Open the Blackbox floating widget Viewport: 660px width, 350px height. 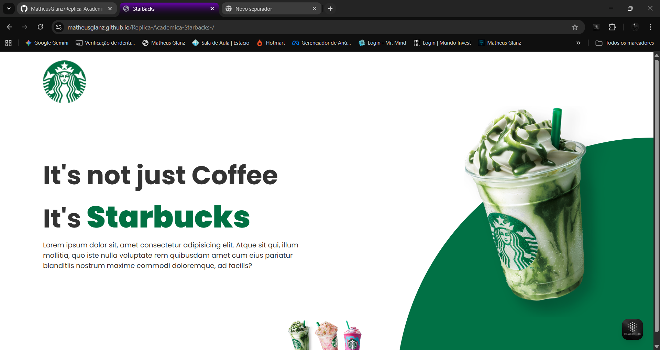click(x=632, y=329)
